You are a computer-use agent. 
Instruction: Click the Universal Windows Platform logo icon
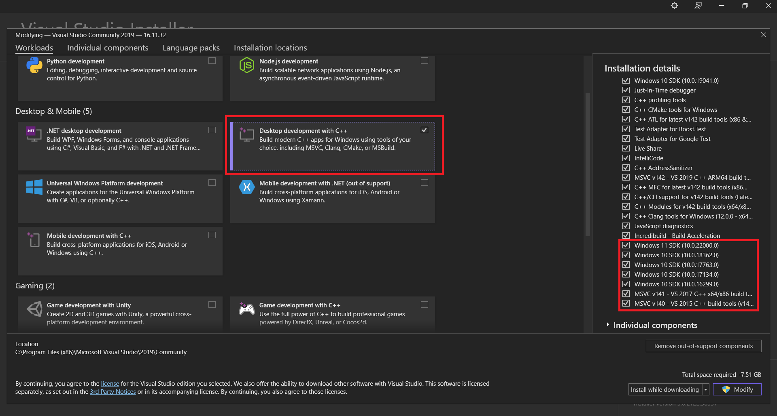(x=34, y=187)
